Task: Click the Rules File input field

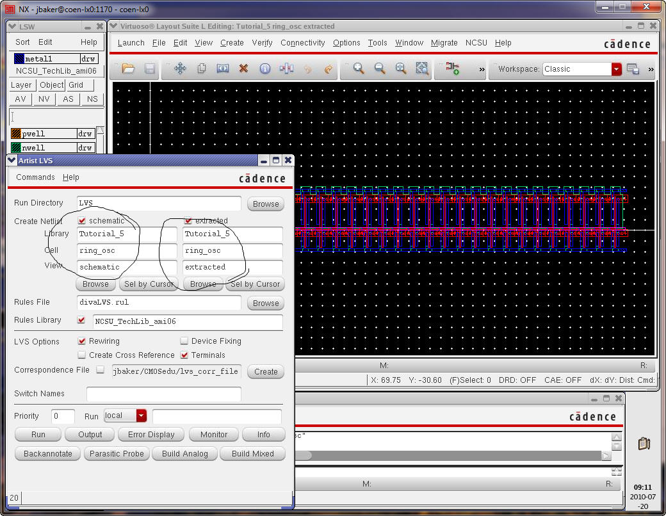Action: (x=159, y=302)
